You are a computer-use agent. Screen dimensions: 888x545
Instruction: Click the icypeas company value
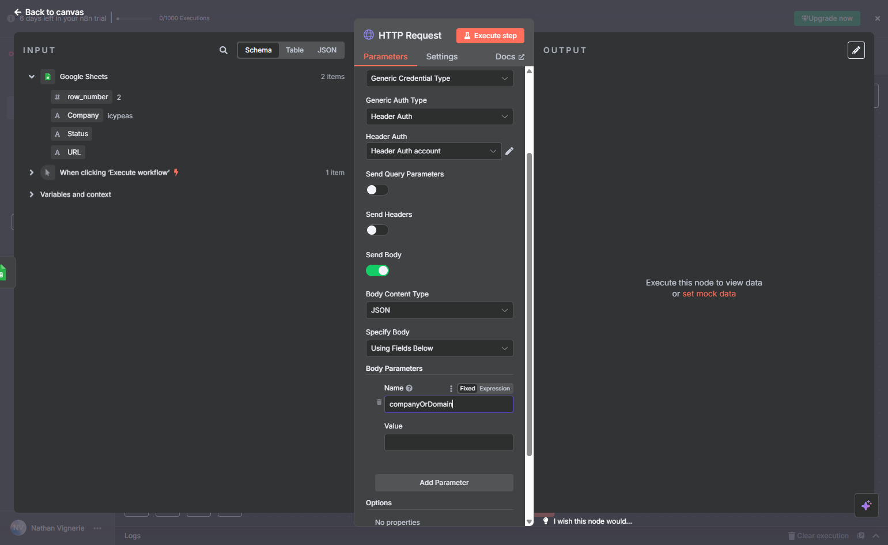(x=120, y=116)
